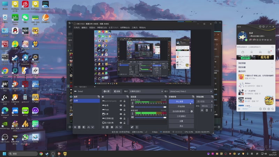Remove the selected source with the trash icon

pyautogui.click(x=107, y=127)
